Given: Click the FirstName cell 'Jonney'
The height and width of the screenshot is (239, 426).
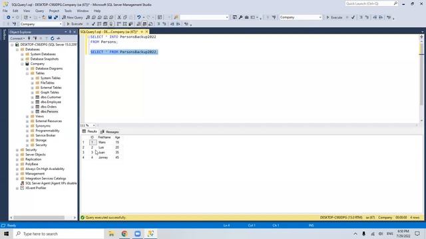Looking at the screenshot, I should [x=103, y=157].
